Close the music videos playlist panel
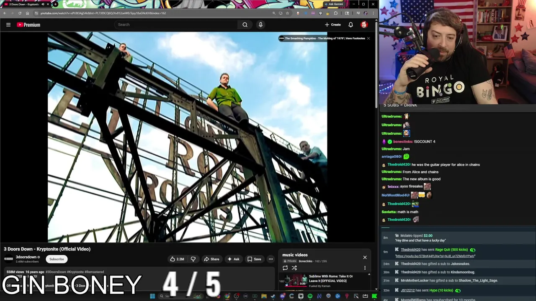Screen dimensions: 536x301 (x=365, y=258)
